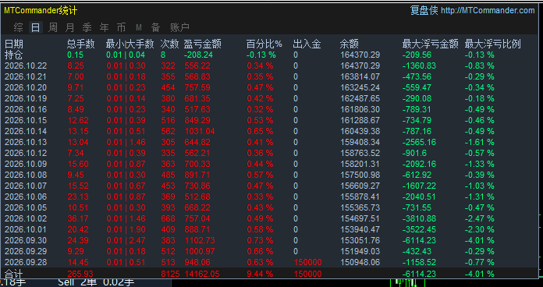543x287 pixels.
Task: Open the 币 currency tab
Action: point(121,27)
